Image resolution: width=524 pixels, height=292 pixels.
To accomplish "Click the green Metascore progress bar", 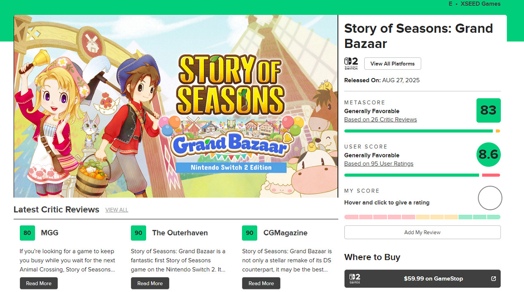I will coord(416,131).
